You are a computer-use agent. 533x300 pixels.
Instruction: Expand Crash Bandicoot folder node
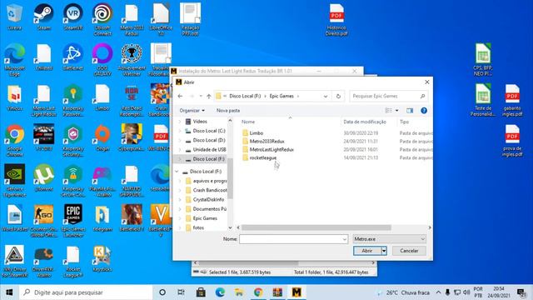point(180,191)
